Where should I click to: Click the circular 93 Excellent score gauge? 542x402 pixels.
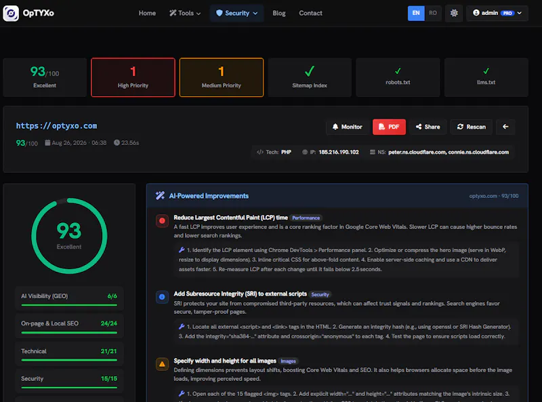coord(69,236)
